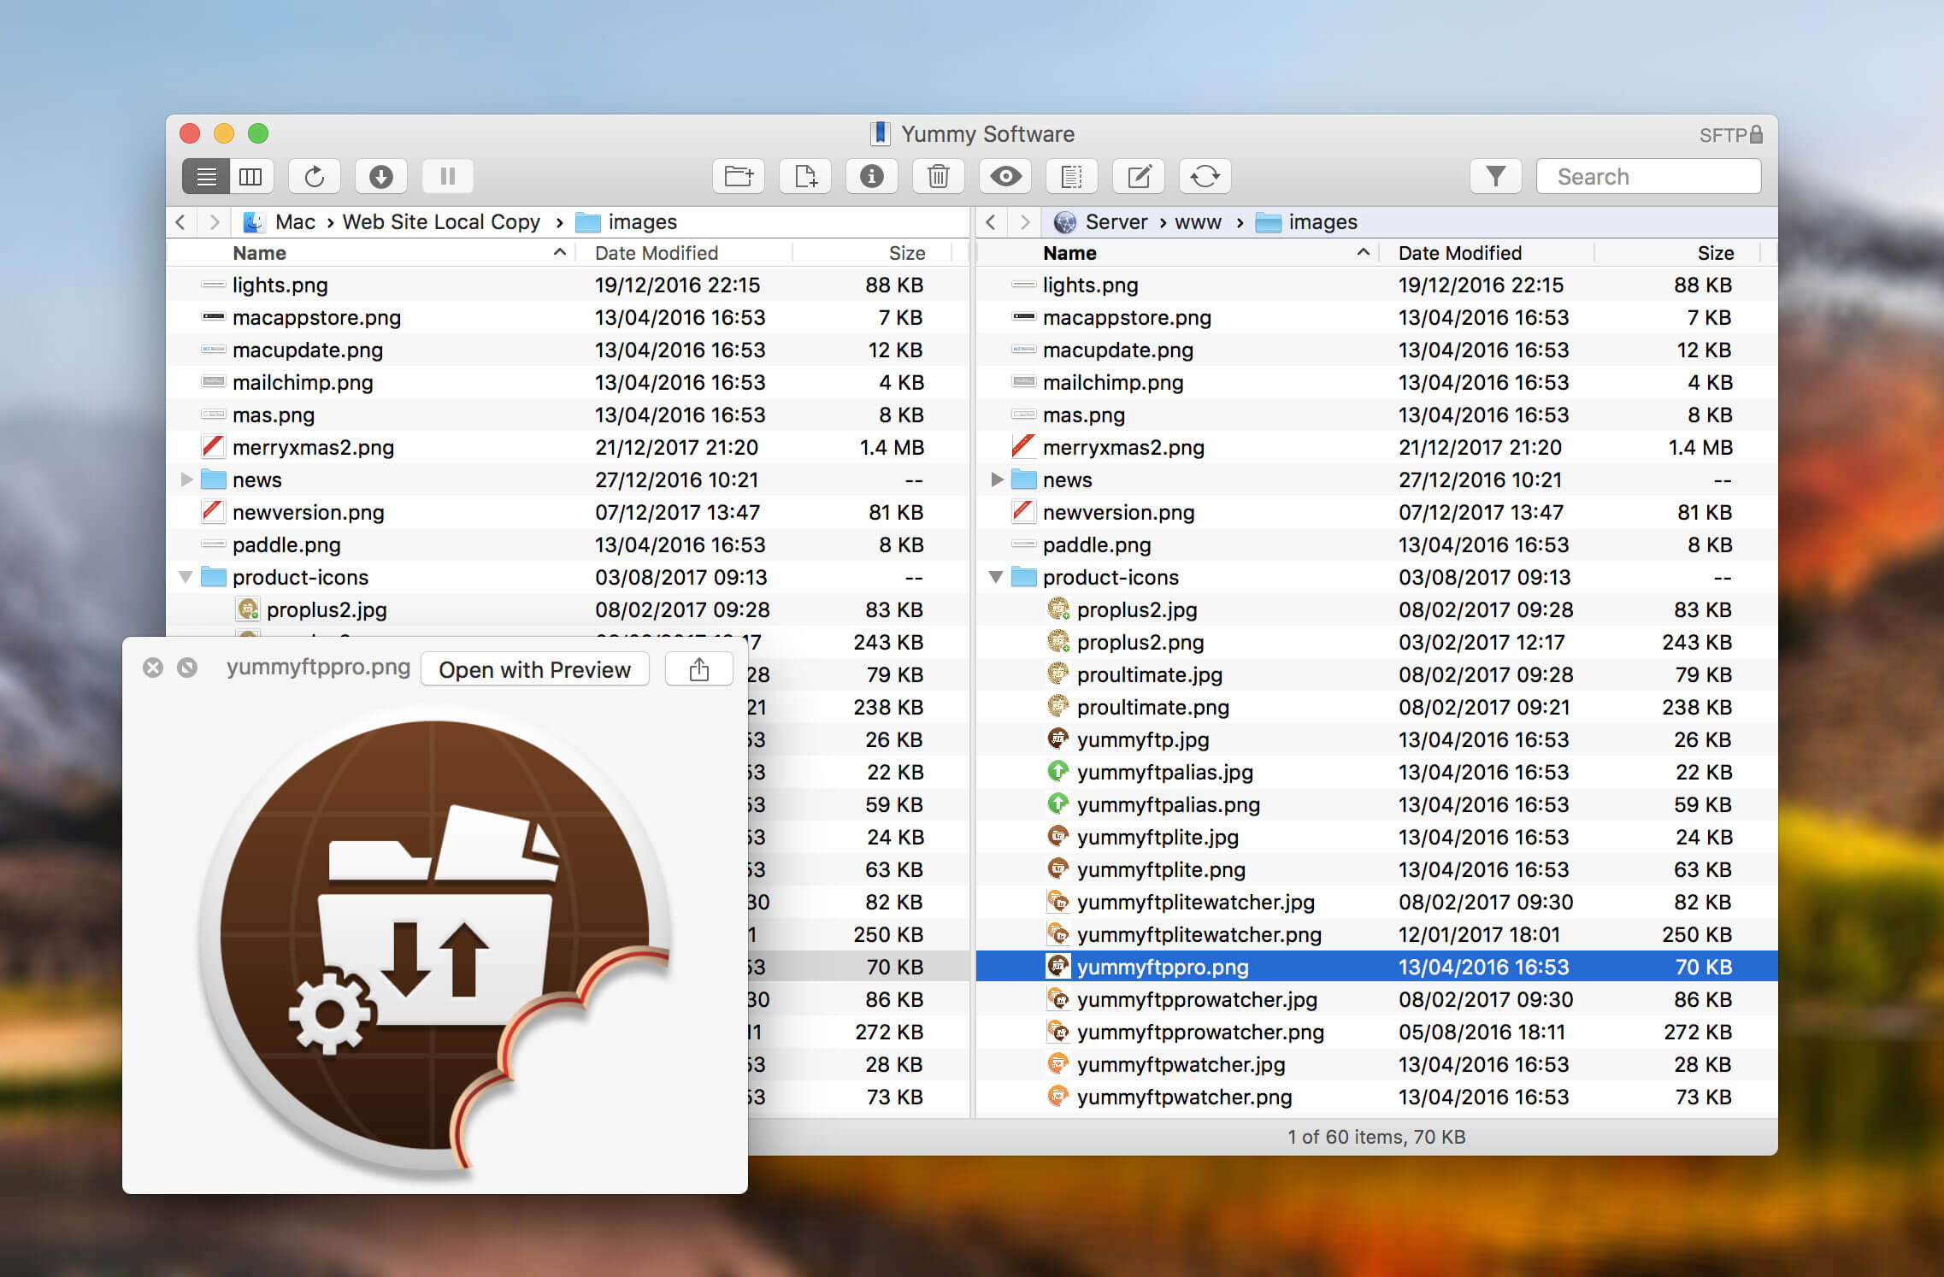
Task: Expand the local news folder
Action: pyautogui.click(x=186, y=480)
